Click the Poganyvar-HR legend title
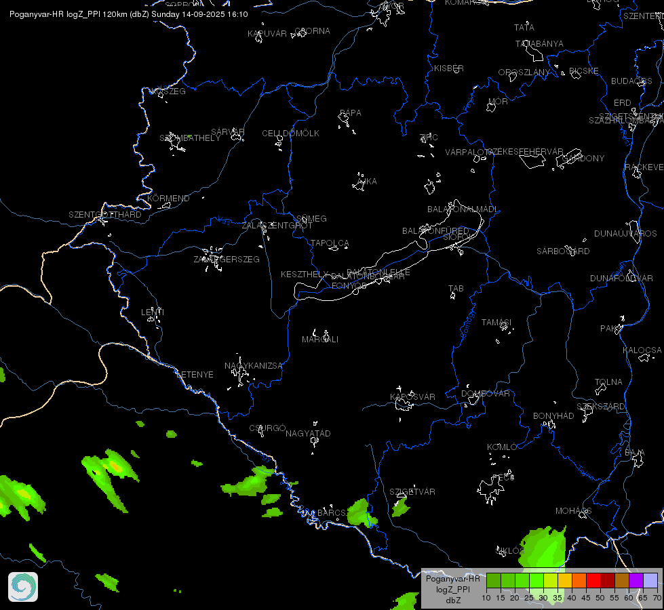The image size is (664, 610). (452, 579)
